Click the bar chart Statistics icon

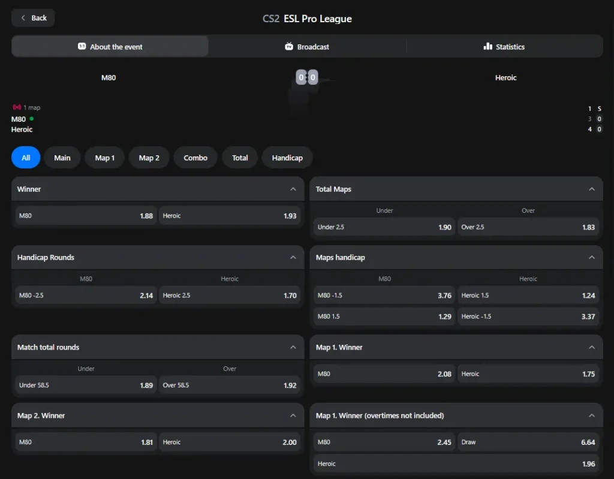(489, 46)
